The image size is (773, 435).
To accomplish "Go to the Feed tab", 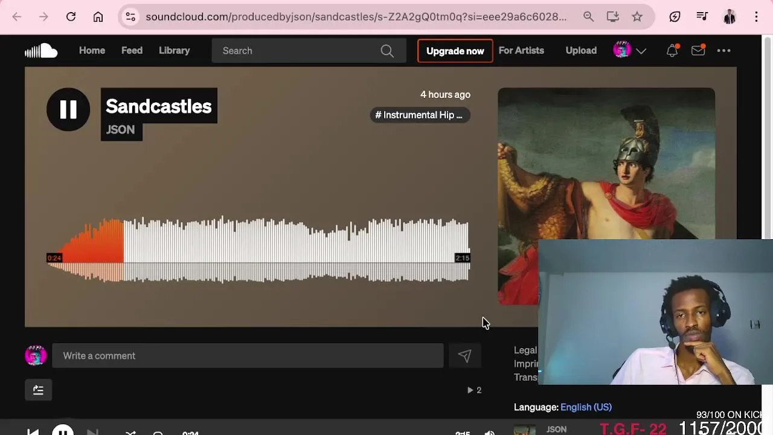I will pyautogui.click(x=132, y=51).
